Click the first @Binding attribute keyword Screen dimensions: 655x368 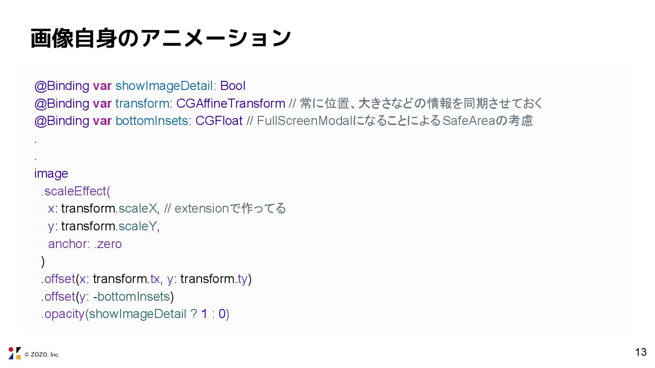click(x=62, y=86)
